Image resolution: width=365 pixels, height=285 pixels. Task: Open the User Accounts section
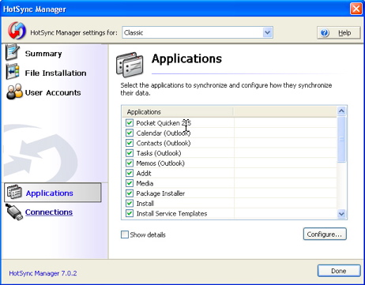tap(53, 92)
